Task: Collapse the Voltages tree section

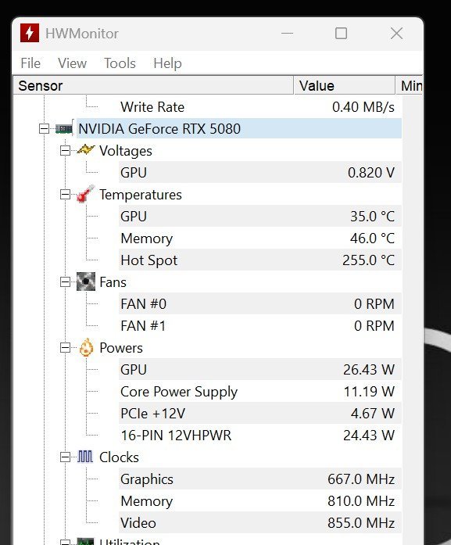Action: pos(65,151)
